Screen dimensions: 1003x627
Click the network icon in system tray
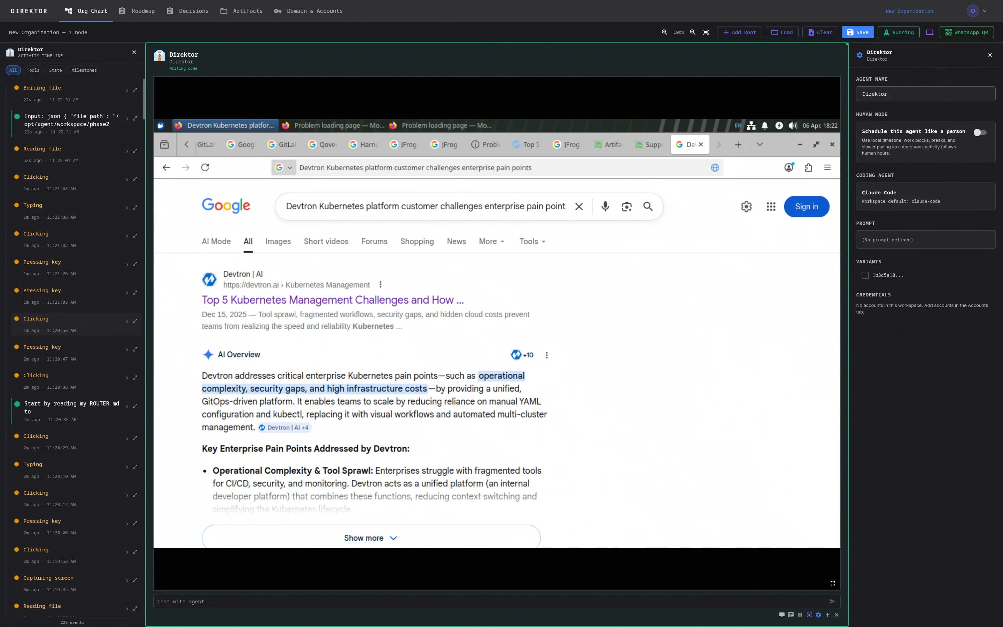point(751,126)
